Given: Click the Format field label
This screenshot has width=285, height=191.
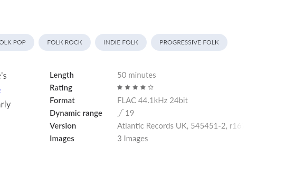Looking at the screenshot, I should pyautogui.click(x=62, y=101).
